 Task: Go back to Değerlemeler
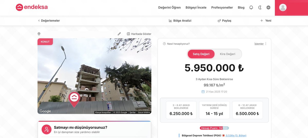click(x=49, y=21)
